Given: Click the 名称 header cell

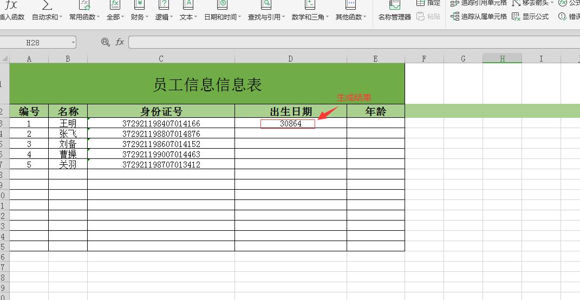Looking at the screenshot, I should pos(68,111).
